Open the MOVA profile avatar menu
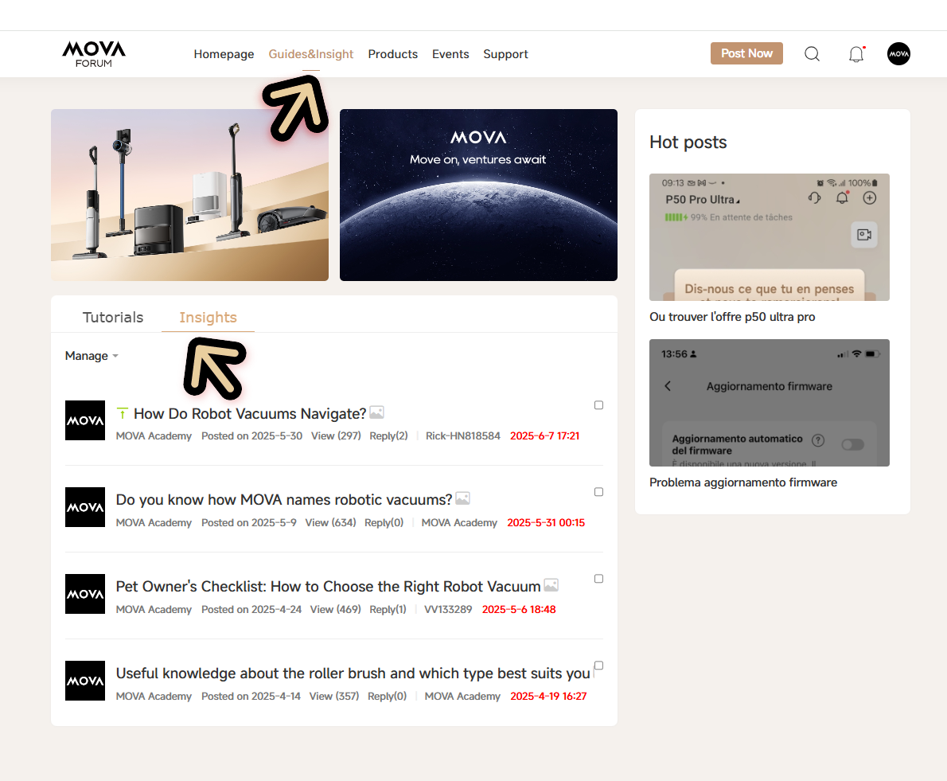This screenshot has height=781, width=947. pos(898,54)
